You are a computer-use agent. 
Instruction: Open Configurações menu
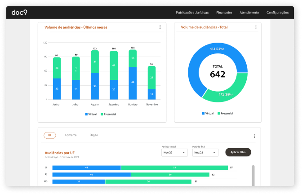click(278, 13)
